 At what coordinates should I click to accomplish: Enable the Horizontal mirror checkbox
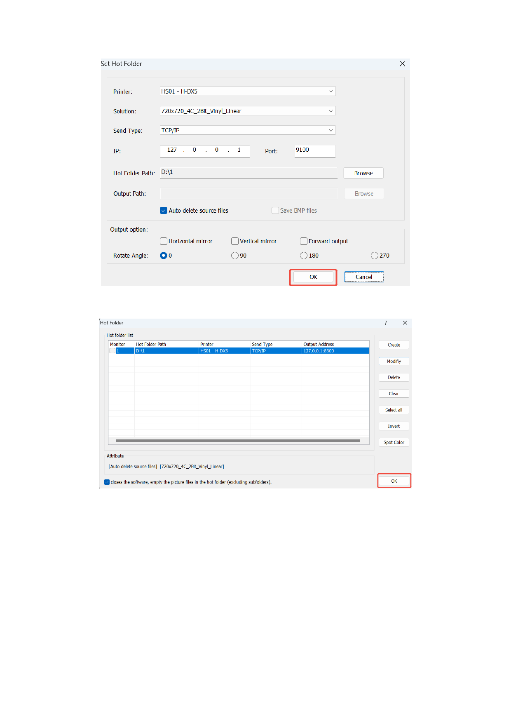coord(164,241)
